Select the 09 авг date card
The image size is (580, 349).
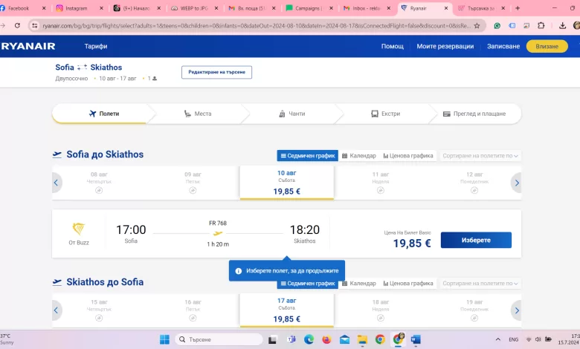193,183
